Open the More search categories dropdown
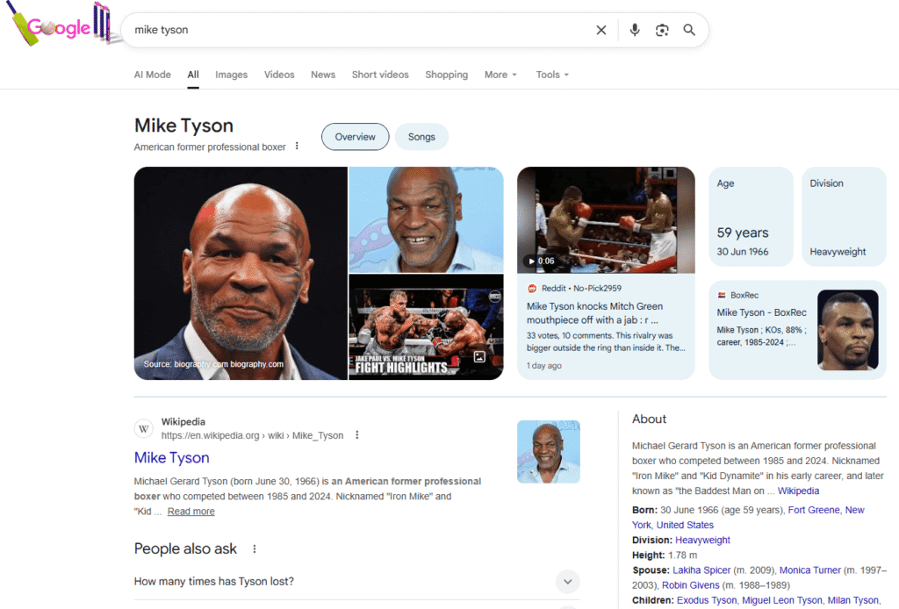 pos(500,75)
